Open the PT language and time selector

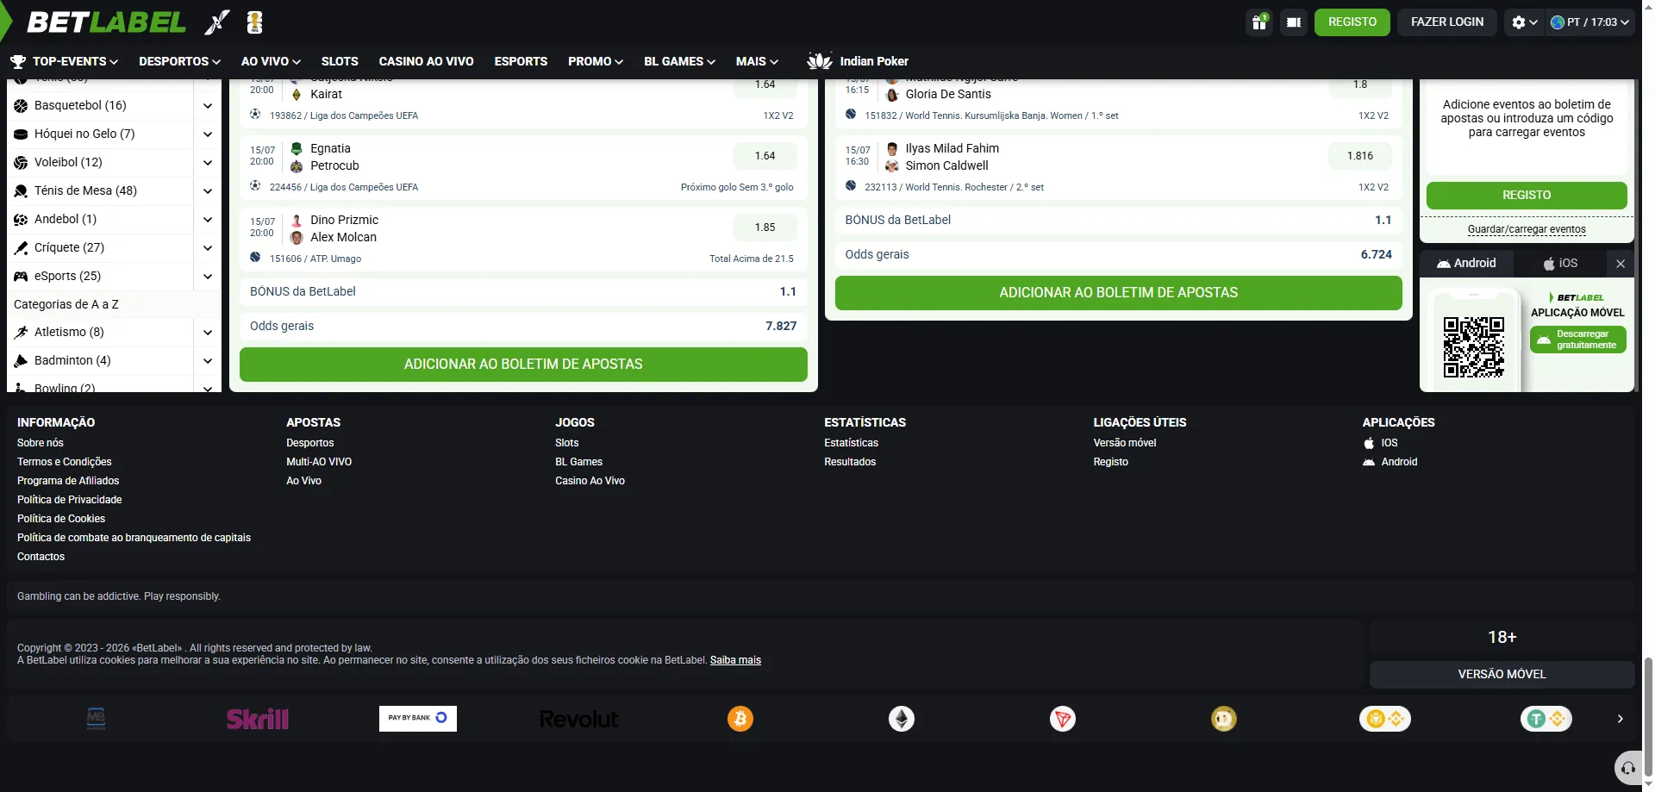pyautogui.click(x=1590, y=22)
